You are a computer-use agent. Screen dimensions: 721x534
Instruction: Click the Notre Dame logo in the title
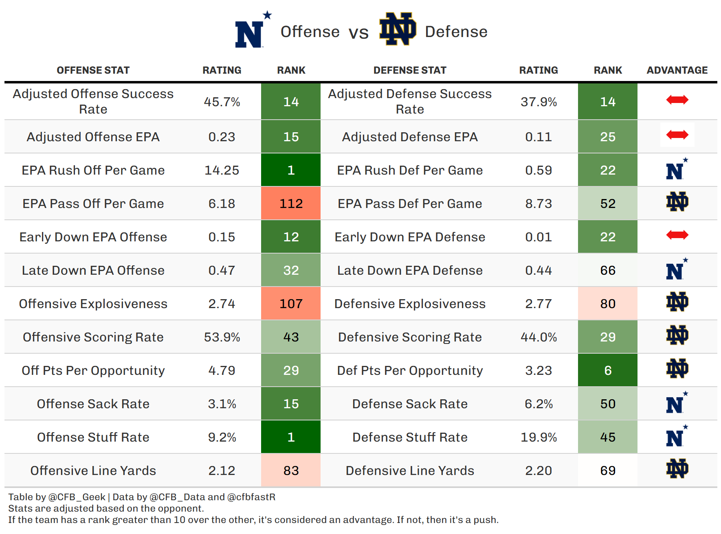[x=397, y=29]
